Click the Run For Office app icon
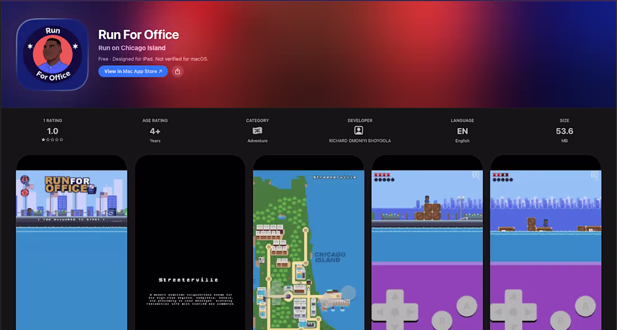The image size is (617, 330). (x=52, y=54)
